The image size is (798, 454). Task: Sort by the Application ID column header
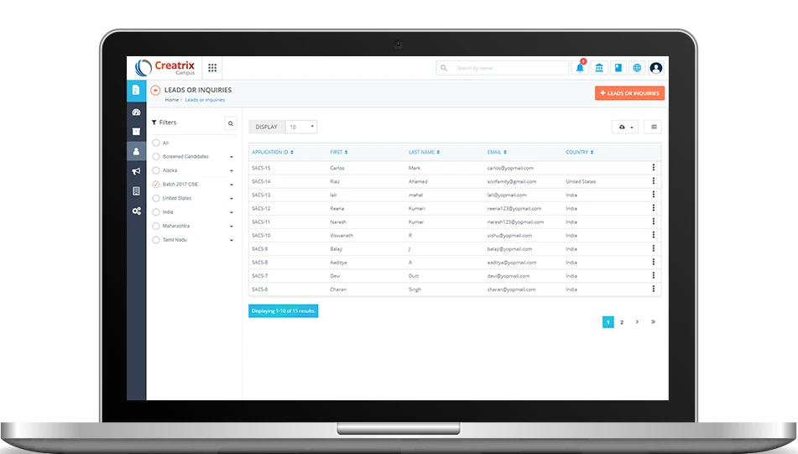click(x=273, y=152)
